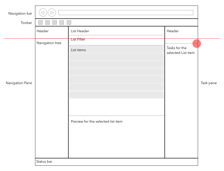The height and width of the screenshot is (171, 224).
Task: Click the Navigation Pane label
Action: click(x=19, y=83)
